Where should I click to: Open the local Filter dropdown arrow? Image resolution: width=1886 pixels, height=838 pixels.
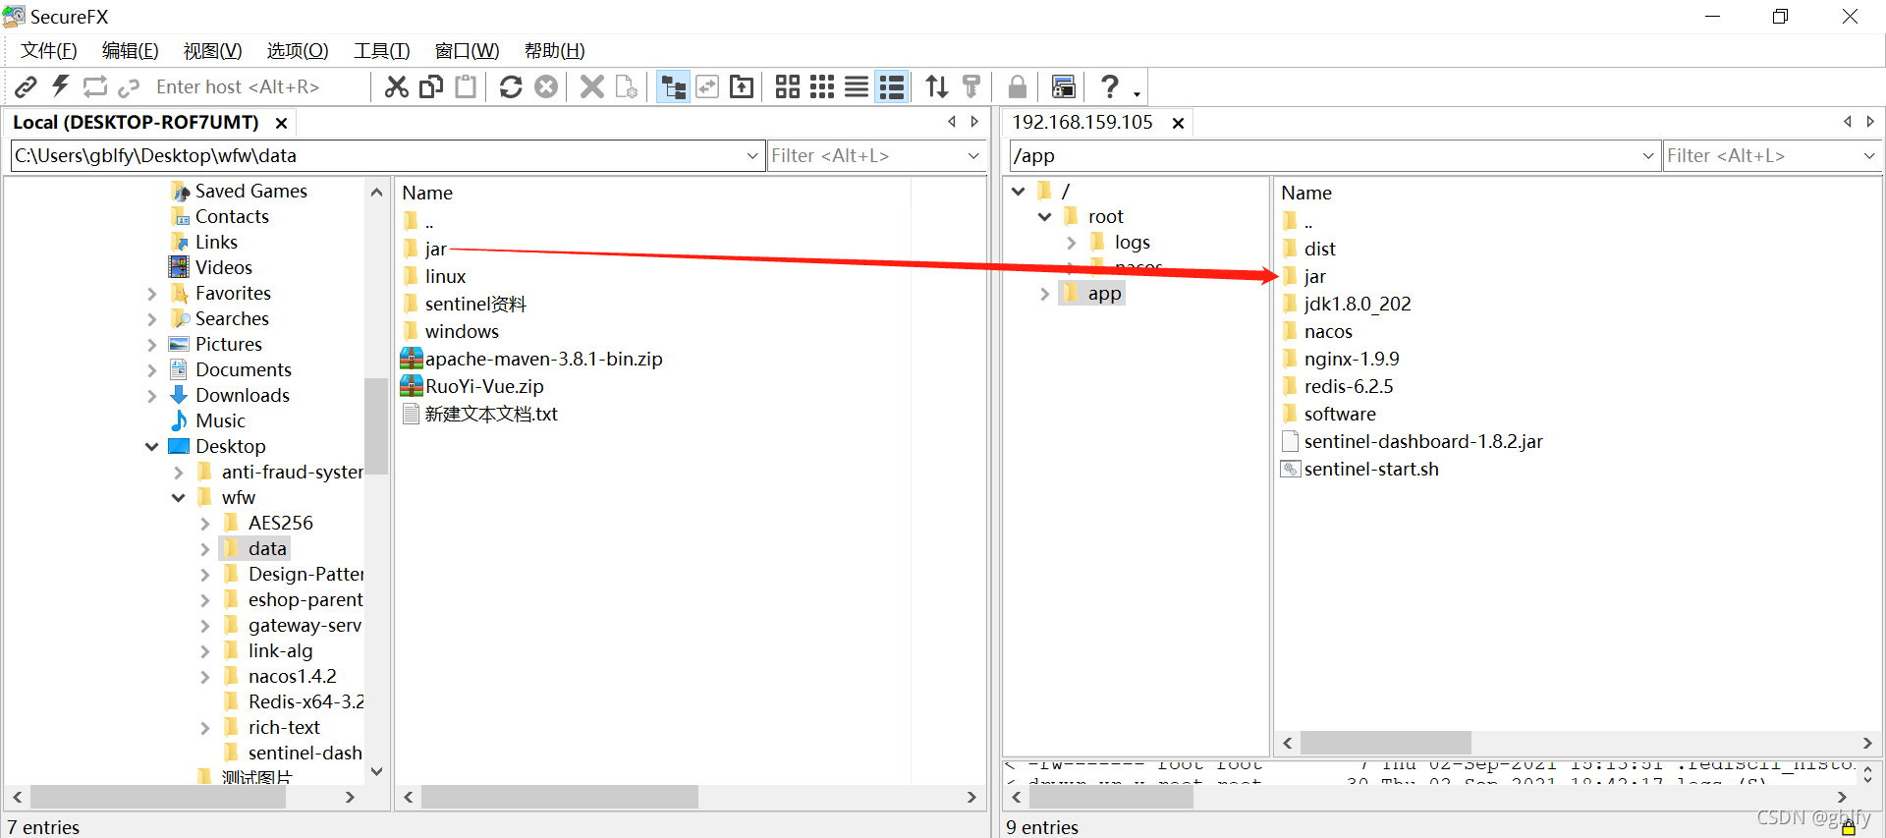[x=973, y=156]
